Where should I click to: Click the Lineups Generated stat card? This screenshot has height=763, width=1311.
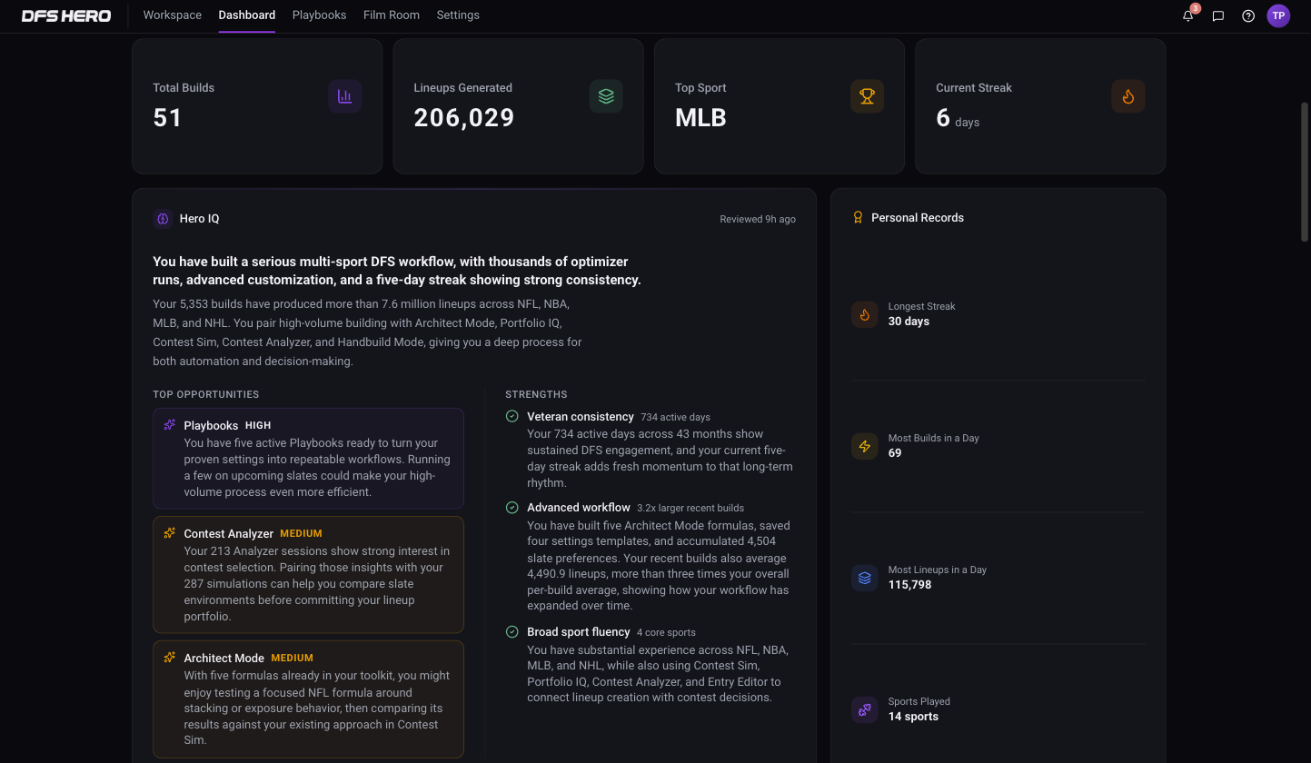pos(518,106)
